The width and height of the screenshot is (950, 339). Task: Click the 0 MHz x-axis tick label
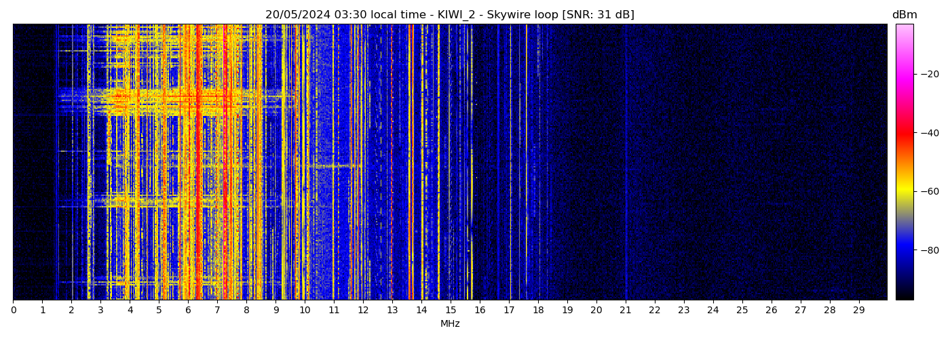point(14,311)
